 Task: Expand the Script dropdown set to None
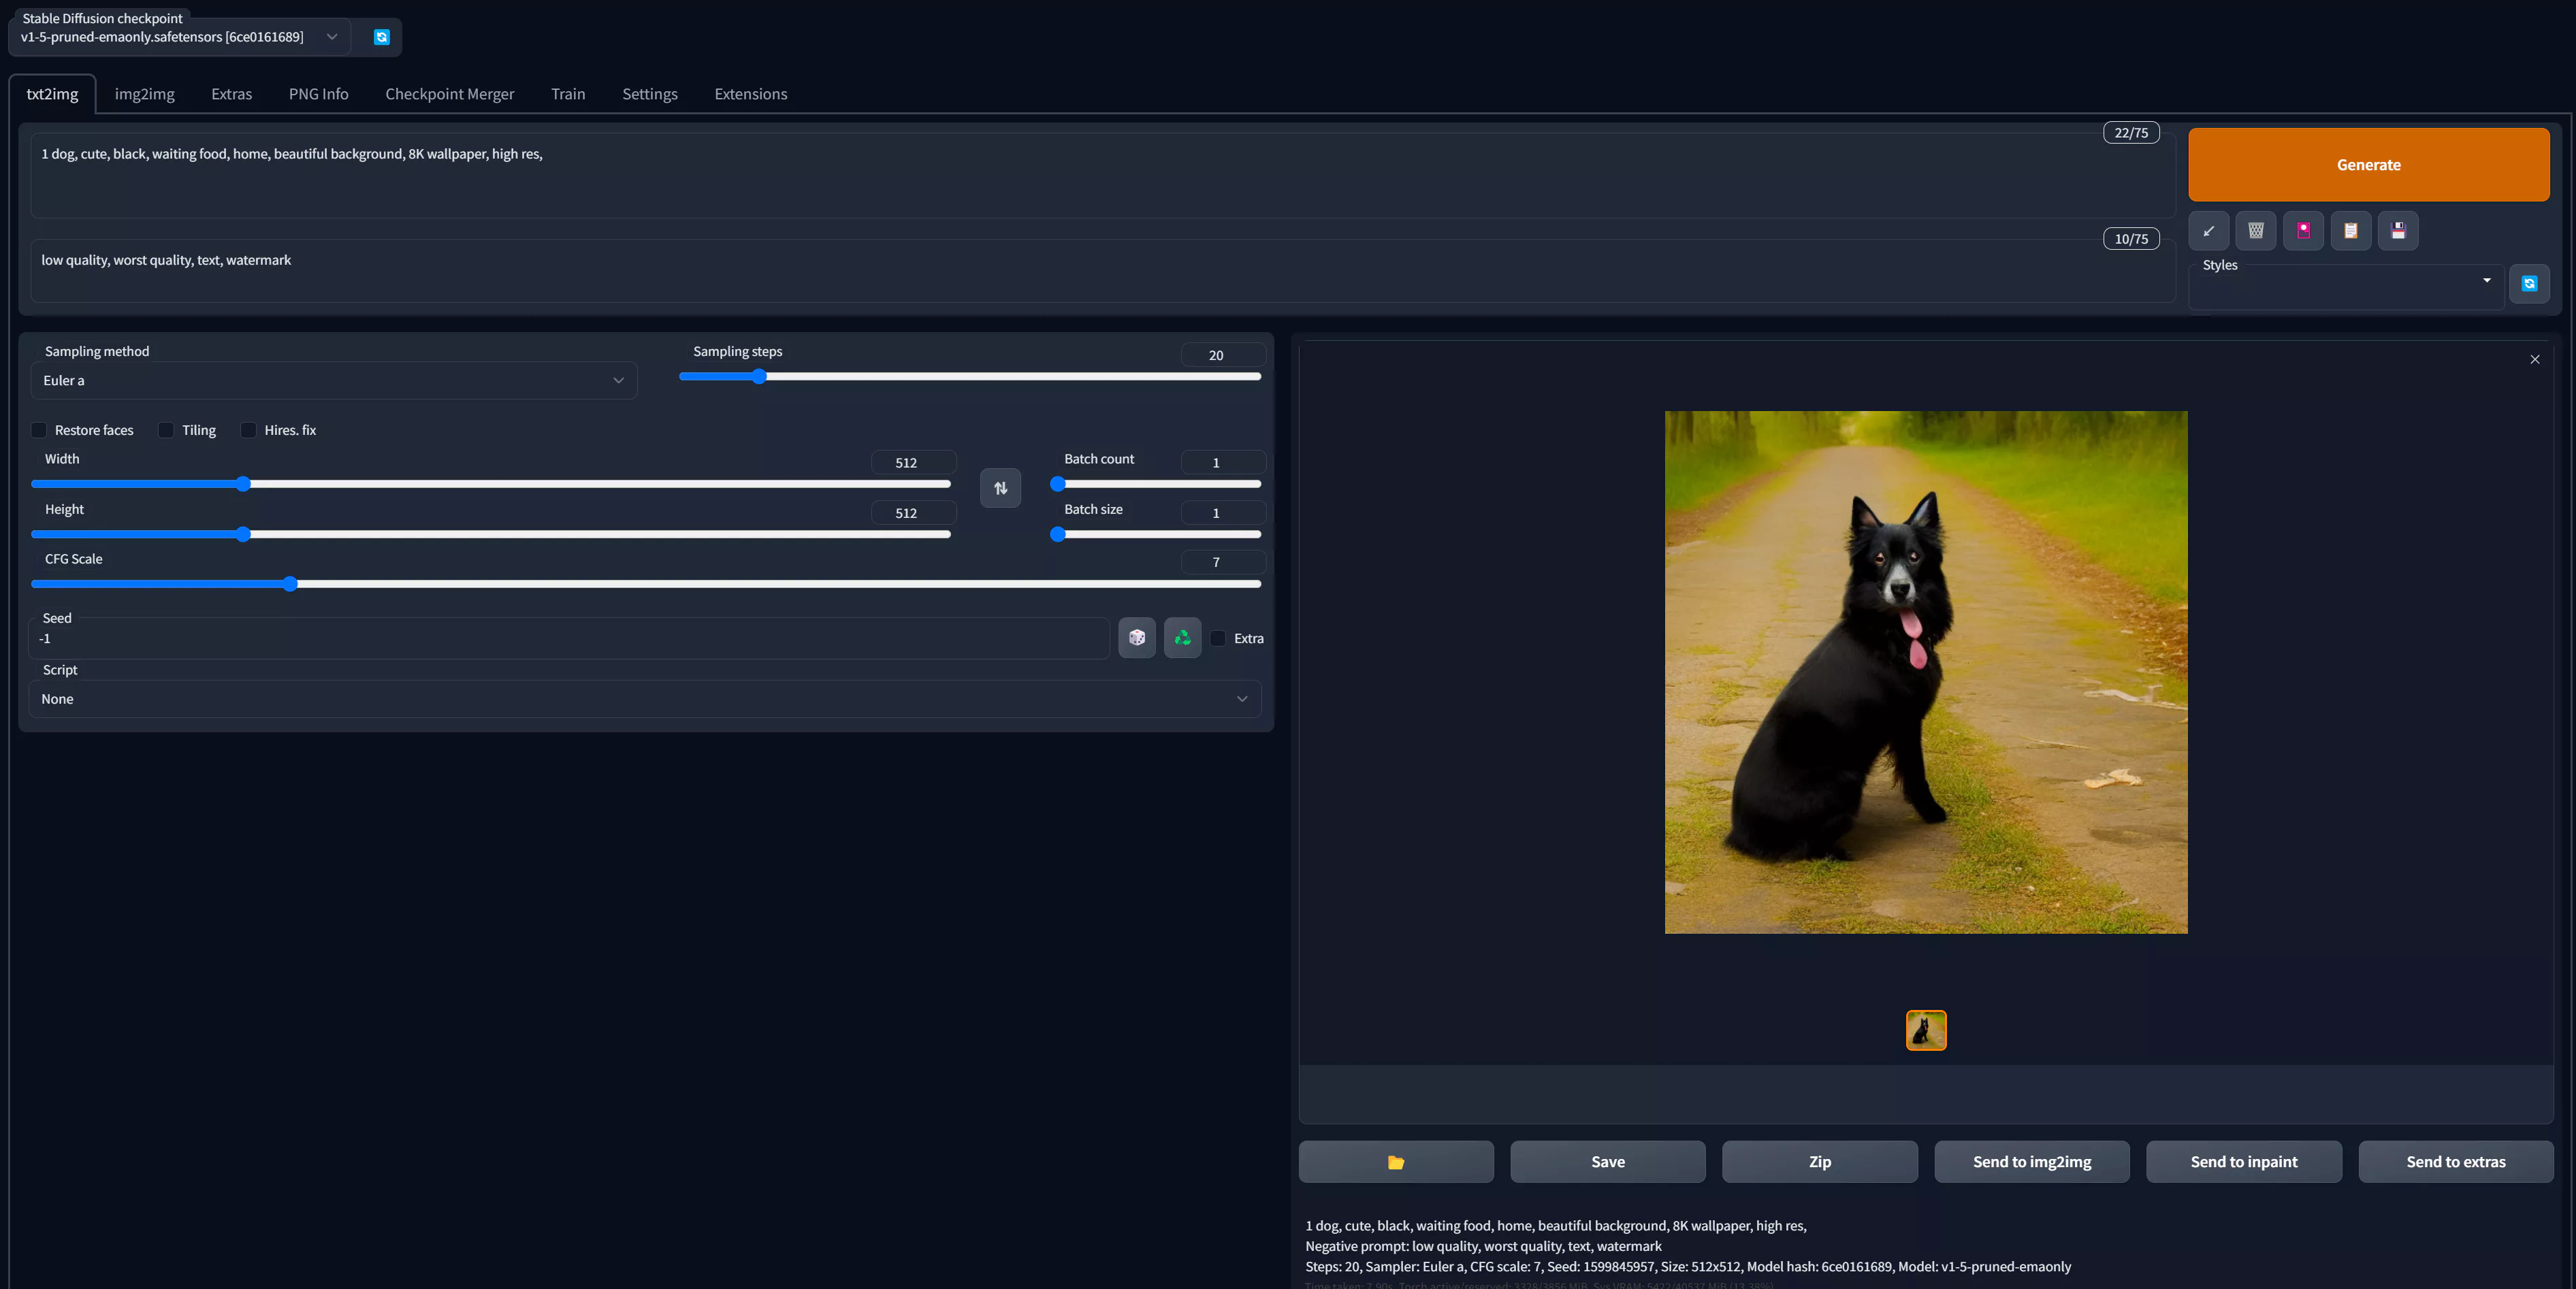(644, 699)
